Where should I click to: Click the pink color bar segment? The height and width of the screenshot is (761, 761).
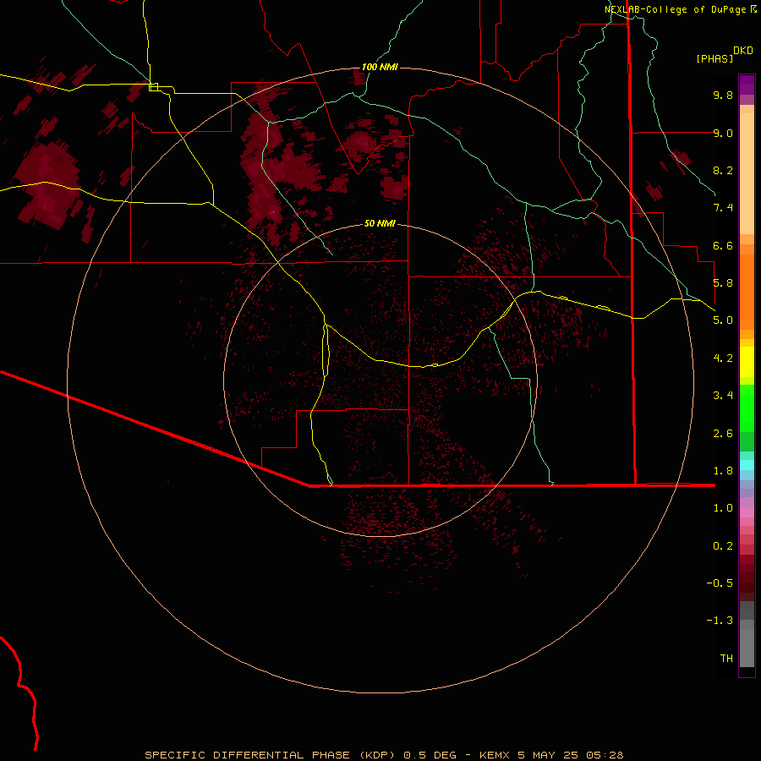point(747,512)
